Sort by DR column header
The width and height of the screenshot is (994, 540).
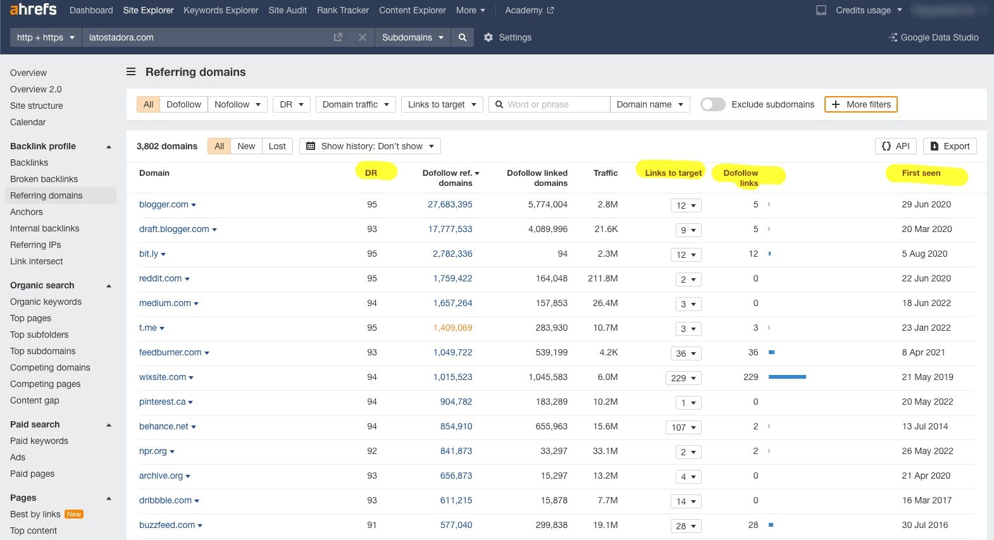pos(371,173)
